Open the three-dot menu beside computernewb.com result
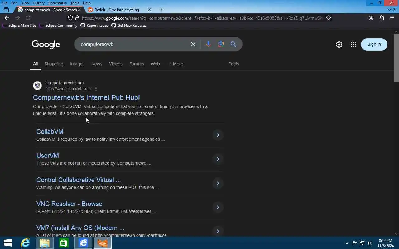This screenshot has height=249, width=399. [96, 89]
